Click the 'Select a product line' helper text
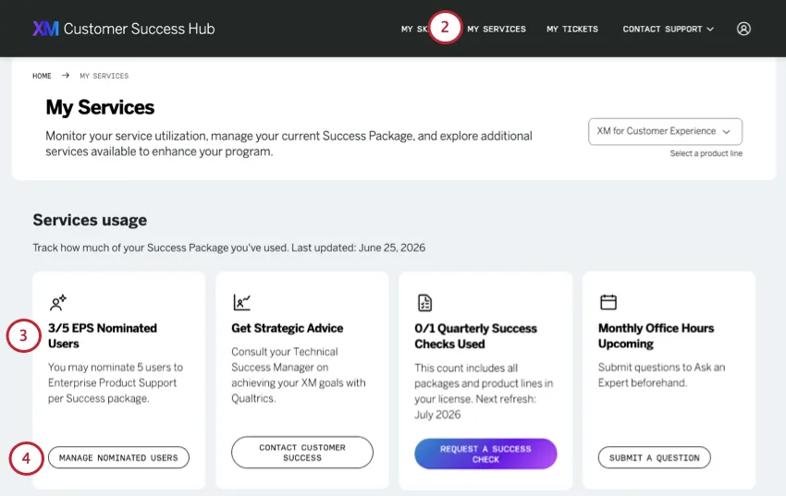 pyautogui.click(x=706, y=153)
